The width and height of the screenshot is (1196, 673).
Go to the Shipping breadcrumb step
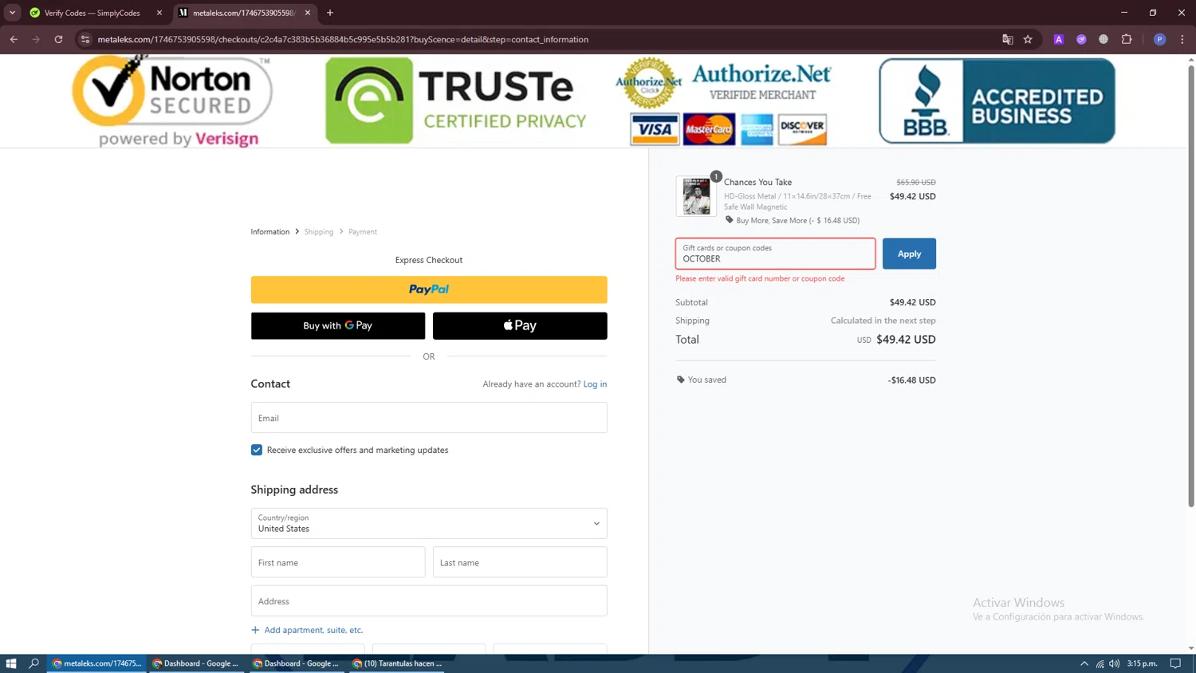pos(319,232)
